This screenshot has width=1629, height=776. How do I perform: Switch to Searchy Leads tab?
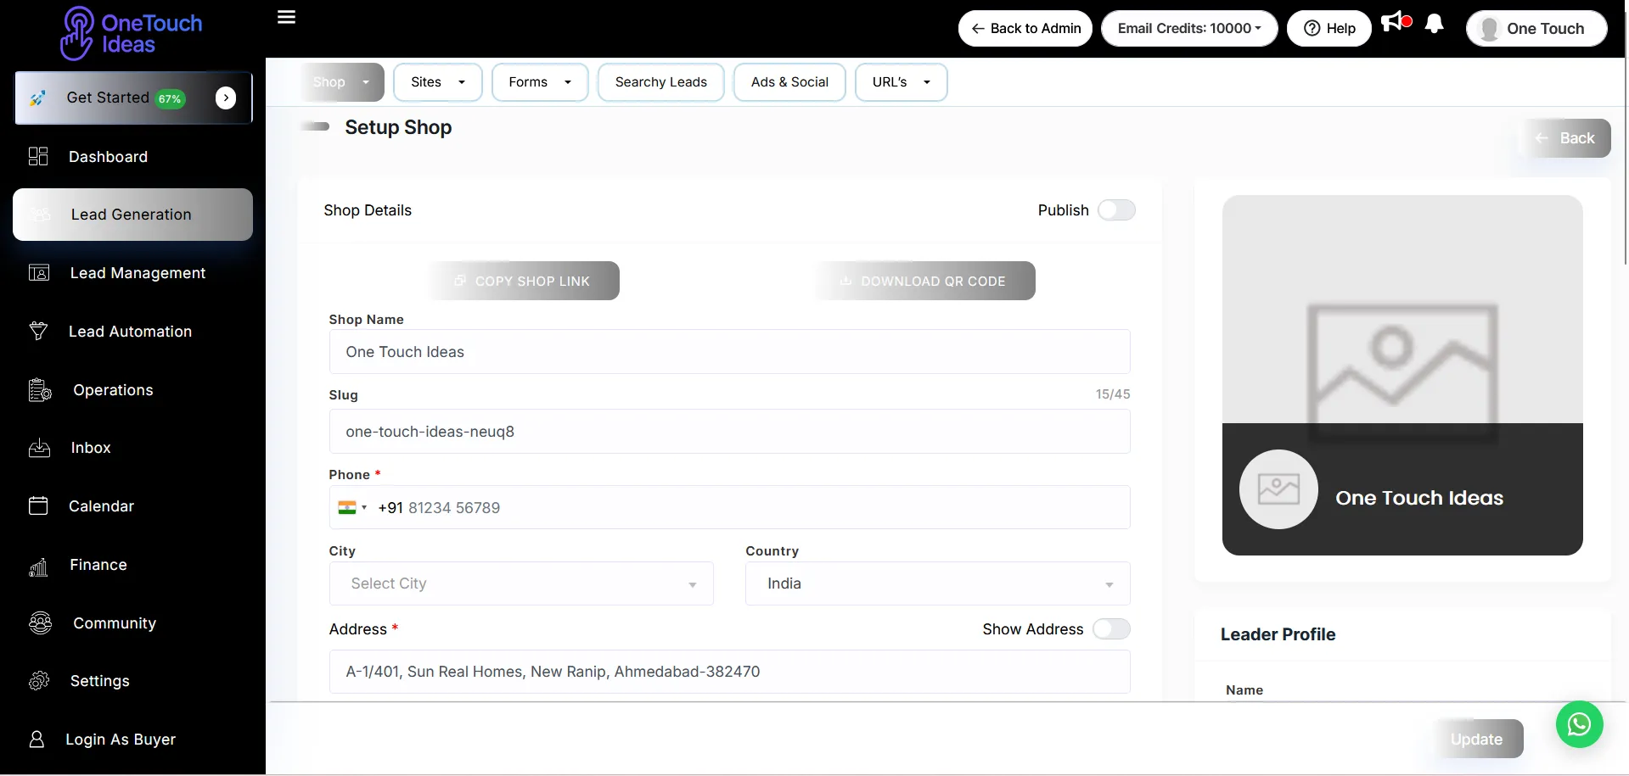[x=660, y=82]
